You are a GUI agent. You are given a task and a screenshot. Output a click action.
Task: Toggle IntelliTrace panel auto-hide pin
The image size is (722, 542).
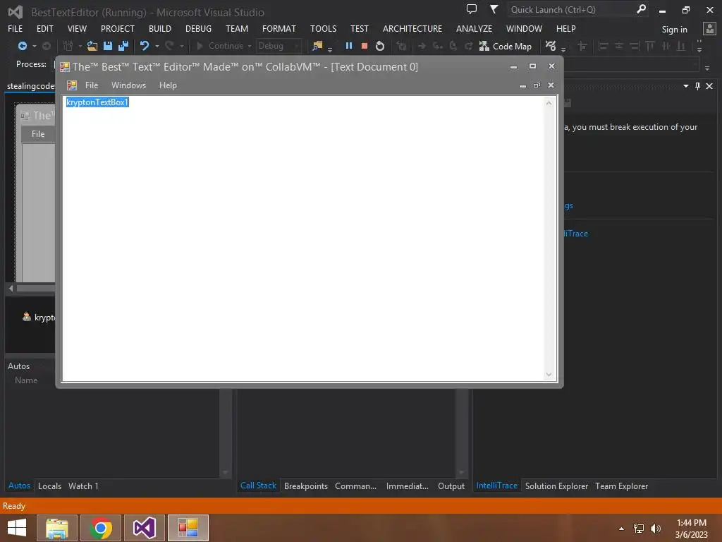(697, 85)
